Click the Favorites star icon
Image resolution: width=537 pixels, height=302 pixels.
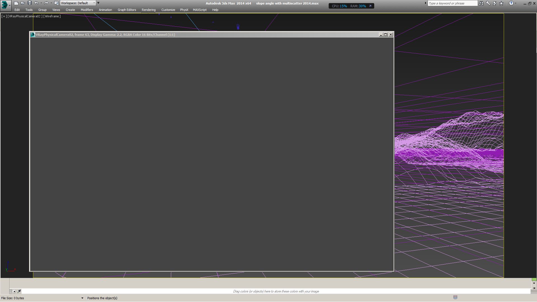(501, 3)
